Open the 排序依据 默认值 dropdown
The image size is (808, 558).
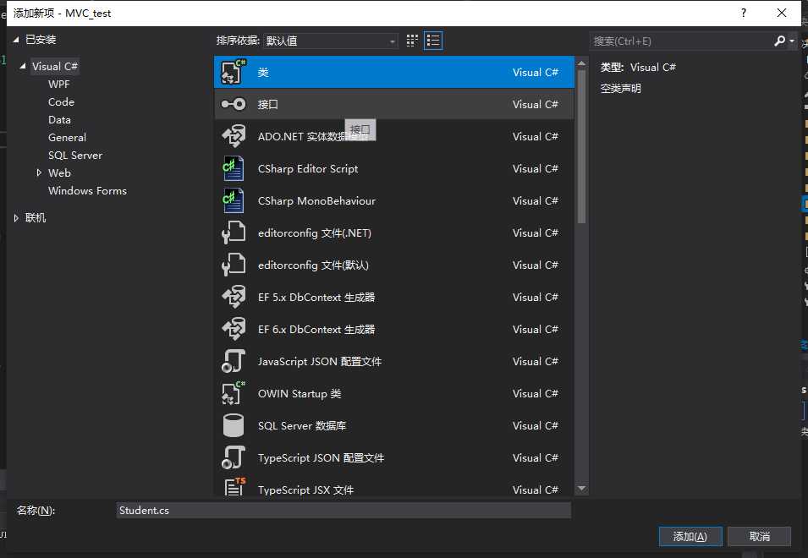pyautogui.click(x=330, y=41)
